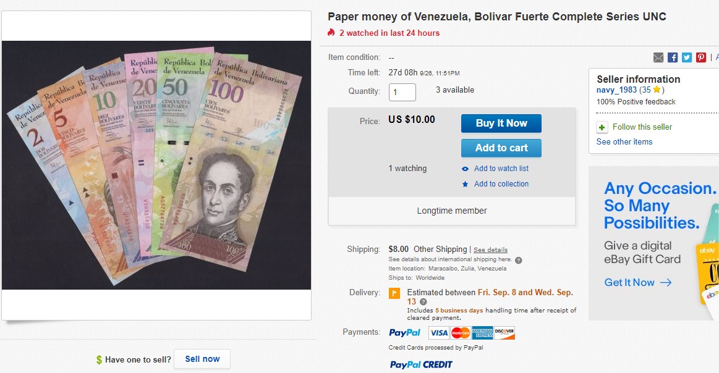Share this listing on Twitter

pos(686,57)
